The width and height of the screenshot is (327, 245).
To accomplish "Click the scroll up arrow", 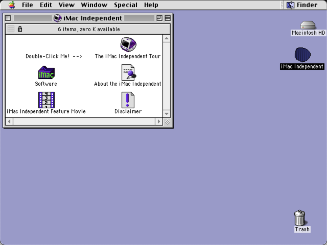I will 167,39.
